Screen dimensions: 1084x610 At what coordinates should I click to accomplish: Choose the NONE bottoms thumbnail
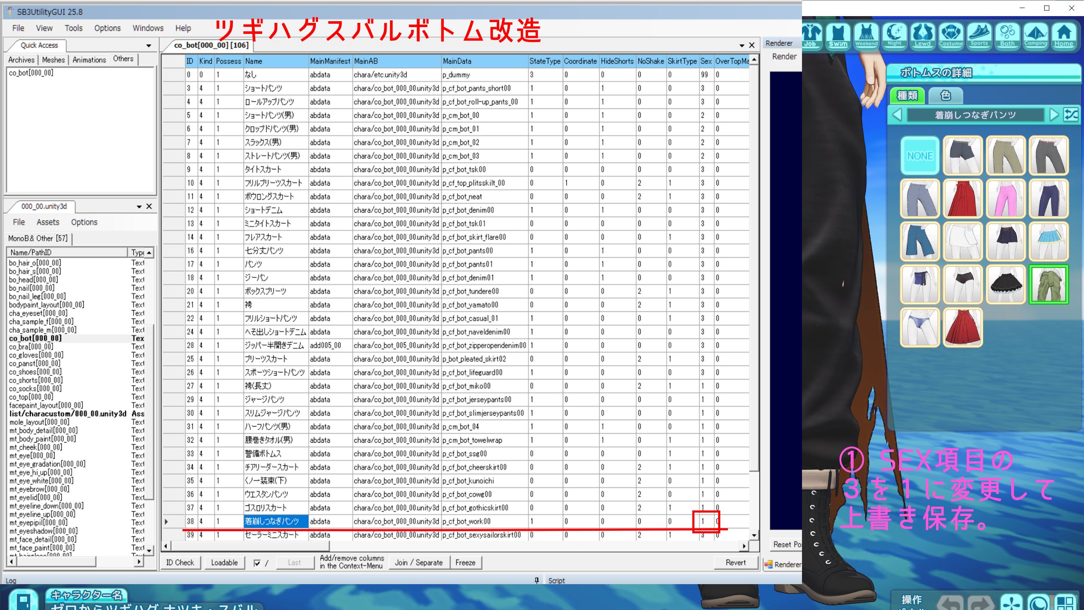(920, 155)
